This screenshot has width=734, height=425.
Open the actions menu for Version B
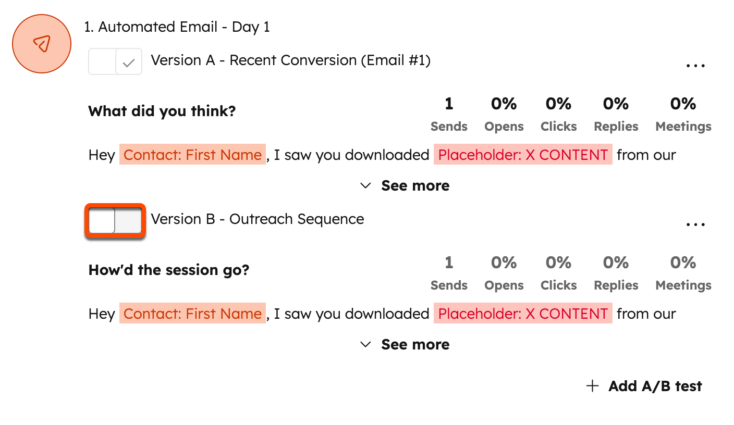(x=695, y=223)
